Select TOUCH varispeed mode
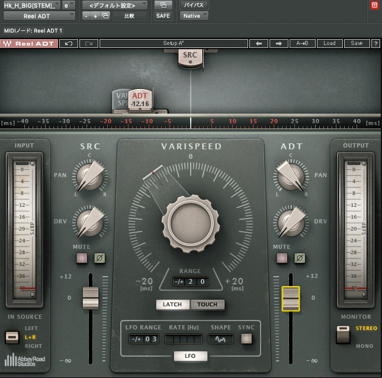The height and width of the screenshot is (378, 382). [207, 305]
